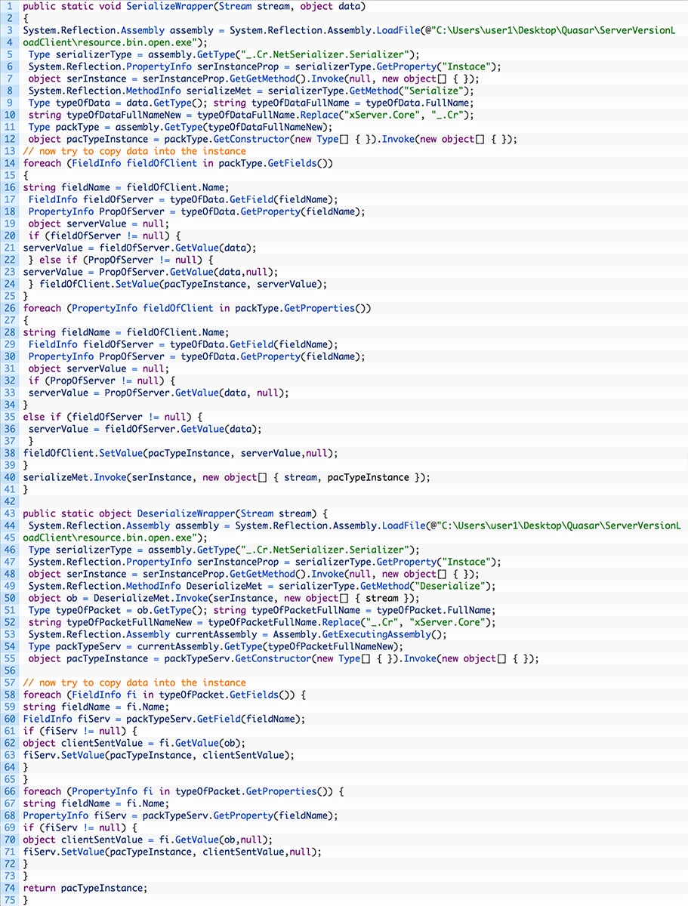Click 'object clientSentValue = fi.GetValue(ob);'

click(134, 743)
